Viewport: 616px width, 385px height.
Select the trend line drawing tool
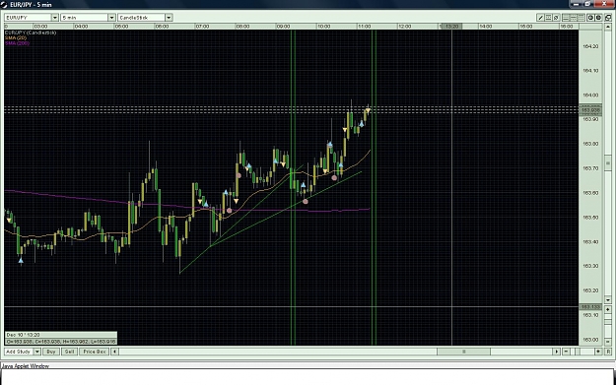point(540,18)
